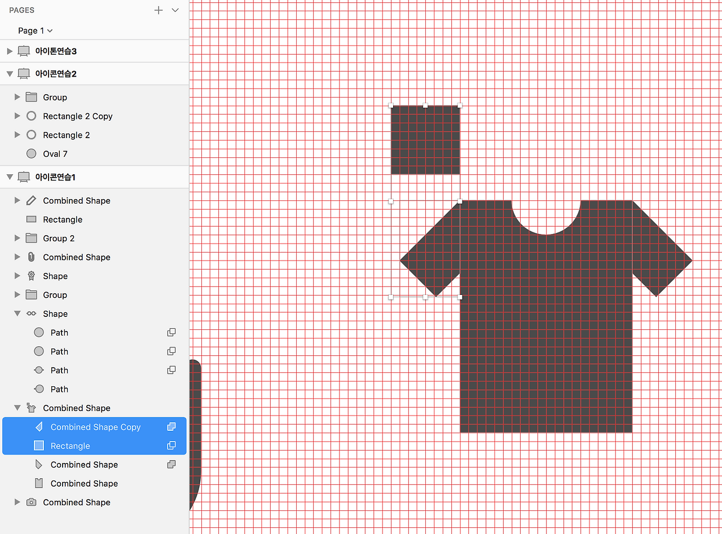The width and height of the screenshot is (722, 534).
Task: Collapse the 아이콘연습2 artboard
Action: [10, 73]
